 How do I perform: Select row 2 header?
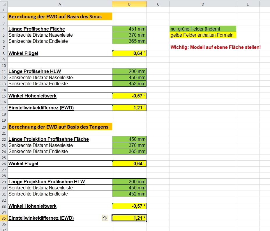point(3,17)
